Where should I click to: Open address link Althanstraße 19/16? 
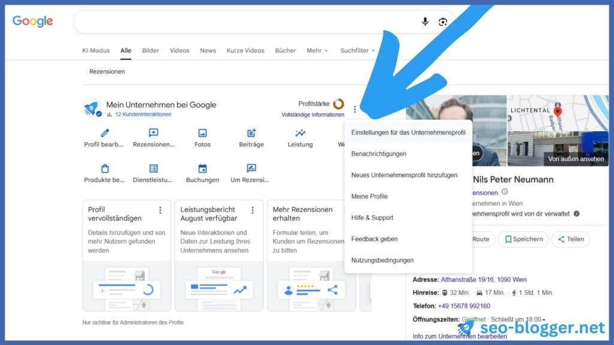pos(484,280)
